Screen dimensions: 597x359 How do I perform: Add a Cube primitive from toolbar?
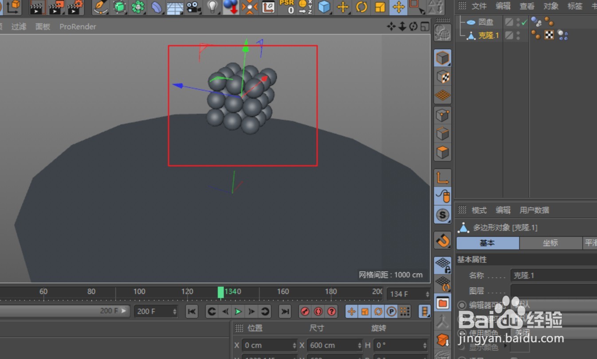tap(324, 7)
